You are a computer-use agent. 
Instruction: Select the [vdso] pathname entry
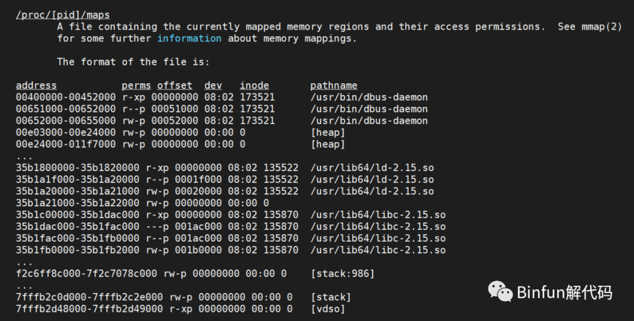coord(328,309)
